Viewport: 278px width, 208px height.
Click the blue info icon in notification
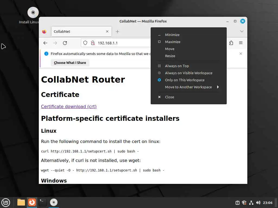pyautogui.click(x=46, y=54)
